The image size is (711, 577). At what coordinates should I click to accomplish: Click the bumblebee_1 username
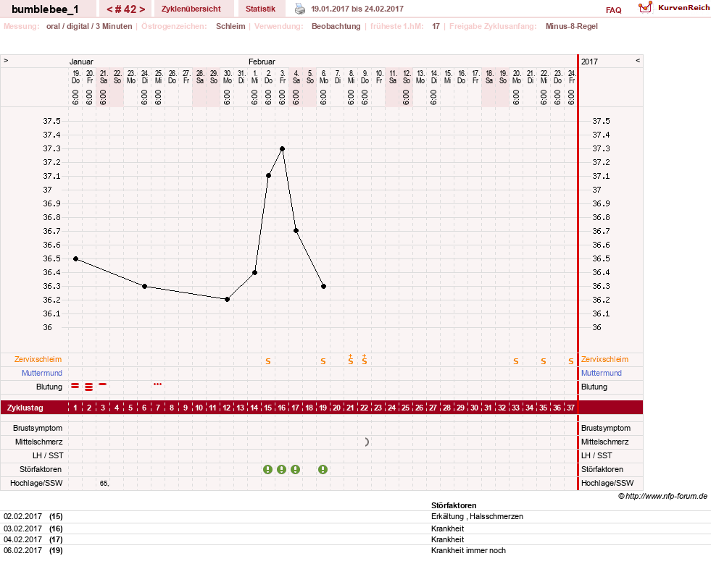tap(45, 9)
